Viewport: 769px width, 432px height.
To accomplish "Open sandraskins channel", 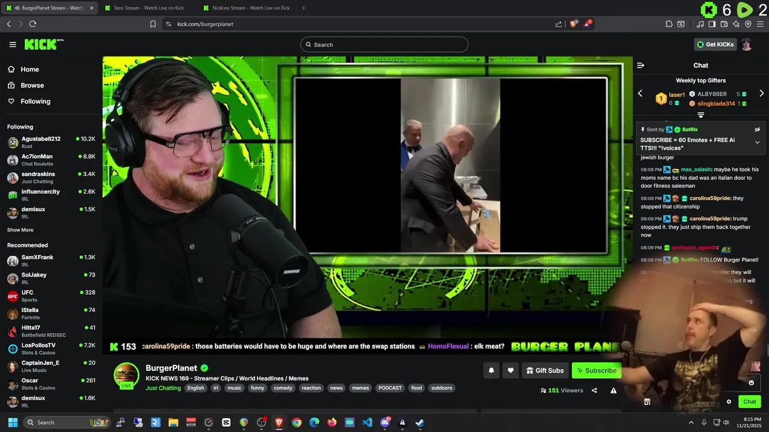I will coord(51,177).
